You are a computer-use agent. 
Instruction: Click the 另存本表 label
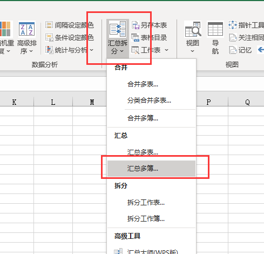154,25
